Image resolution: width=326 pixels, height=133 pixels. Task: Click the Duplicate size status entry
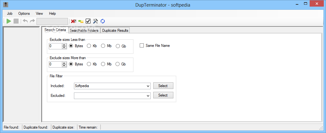(x=64, y=127)
